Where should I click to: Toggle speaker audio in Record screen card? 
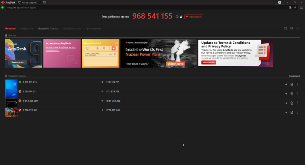tap(97, 49)
